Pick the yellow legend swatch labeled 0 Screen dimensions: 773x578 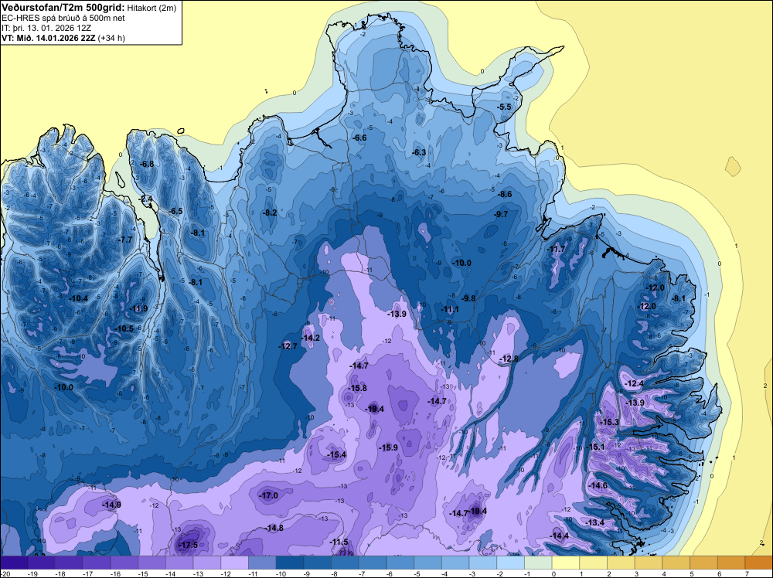click(566, 563)
